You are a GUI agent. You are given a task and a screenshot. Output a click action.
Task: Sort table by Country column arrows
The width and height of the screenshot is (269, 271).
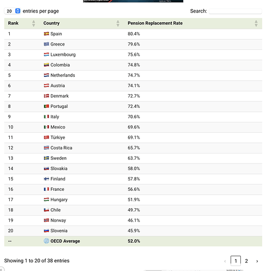(x=118, y=23)
